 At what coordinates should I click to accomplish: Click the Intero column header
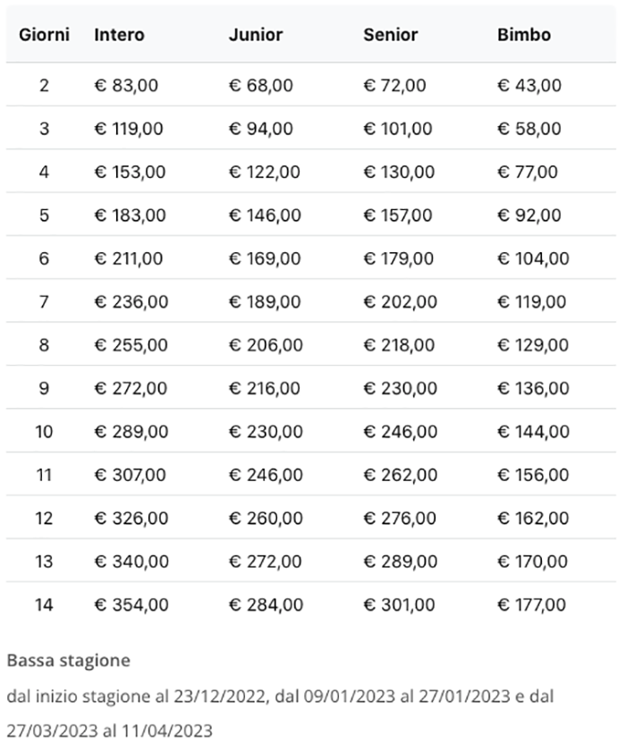pos(119,35)
